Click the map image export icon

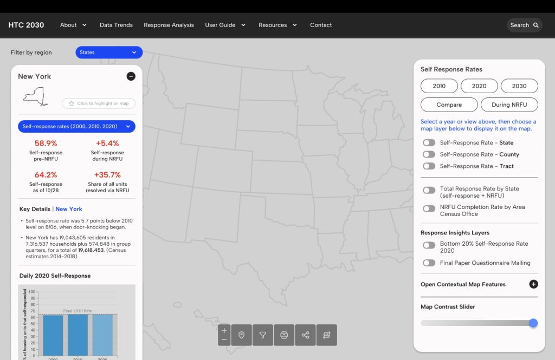(326, 335)
